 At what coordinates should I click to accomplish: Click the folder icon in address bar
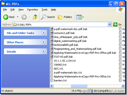[x=15, y=25]
